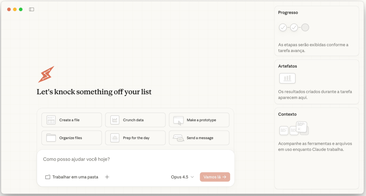Choose the Crunch data suggestion
This screenshot has height=196, width=366.
(135, 120)
